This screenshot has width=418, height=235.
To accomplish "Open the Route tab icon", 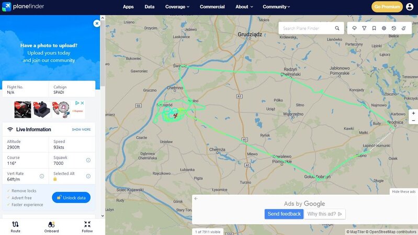I will 16,225.
